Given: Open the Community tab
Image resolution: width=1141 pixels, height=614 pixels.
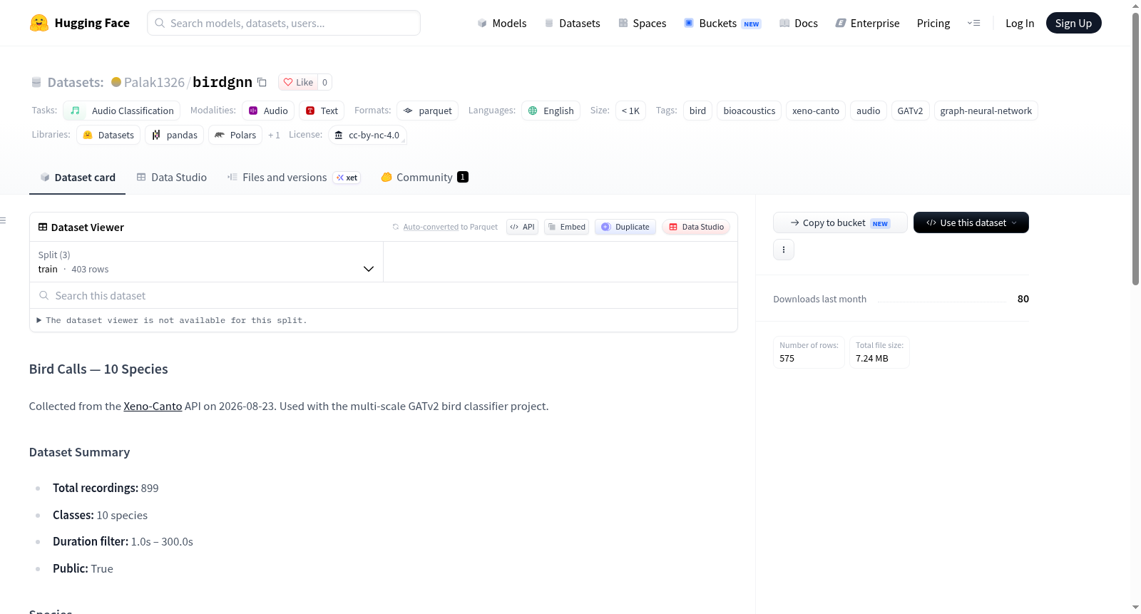Looking at the screenshot, I should [424, 177].
